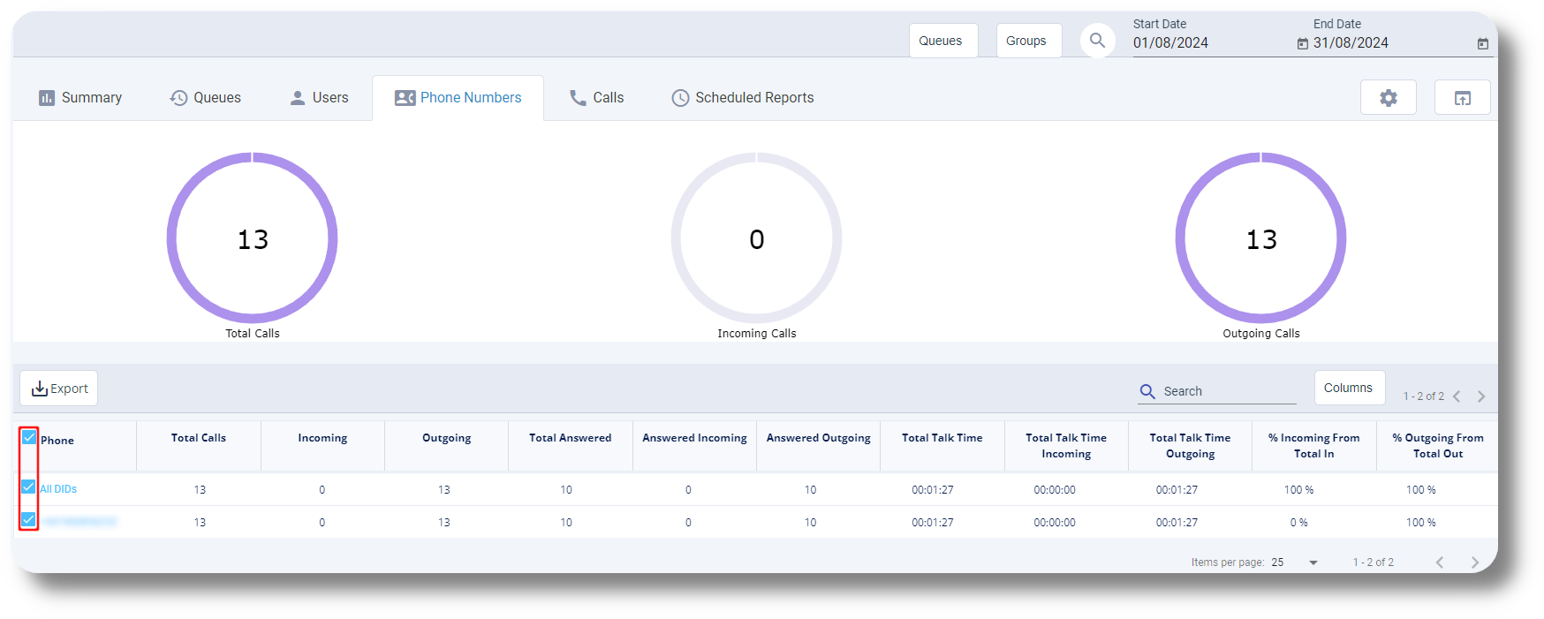This screenshot has width=1544, height=619.
Task: Sort by Answered Outgoing column header
Action: click(819, 438)
